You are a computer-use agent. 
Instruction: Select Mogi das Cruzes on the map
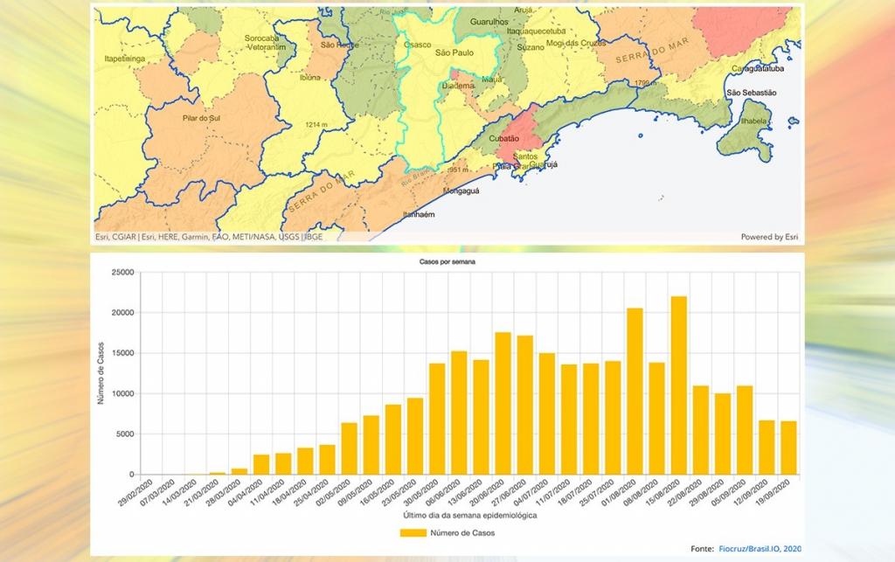click(576, 43)
